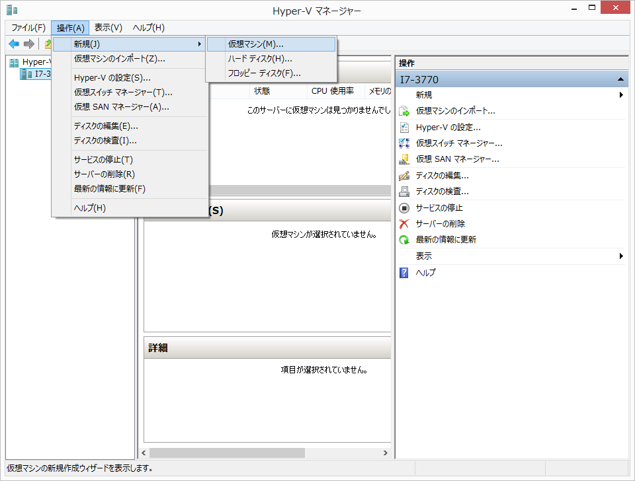This screenshot has width=635, height=481.
Task: Open the ヘルプ(H) menu in menu bar
Action: 148,28
